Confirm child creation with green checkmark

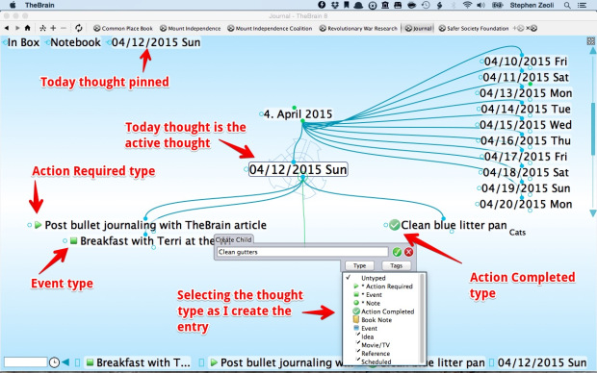(397, 252)
